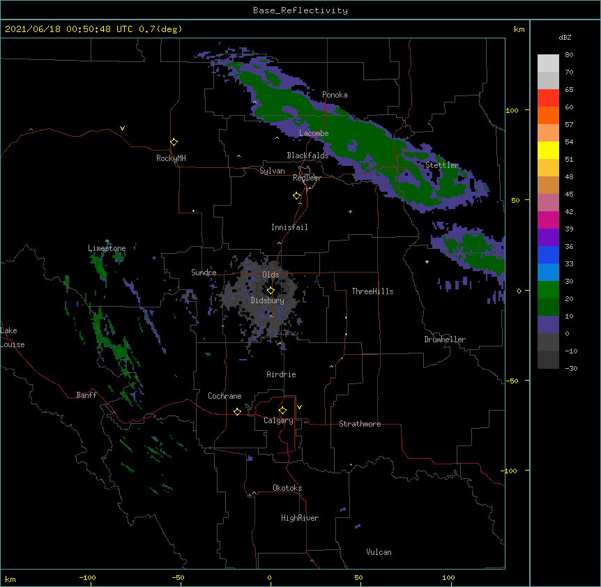Image resolution: width=601 pixels, height=587 pixels.
Task: Click the Base_Reflectivity title
Action: pyautogui.click(x=300, y=10)
